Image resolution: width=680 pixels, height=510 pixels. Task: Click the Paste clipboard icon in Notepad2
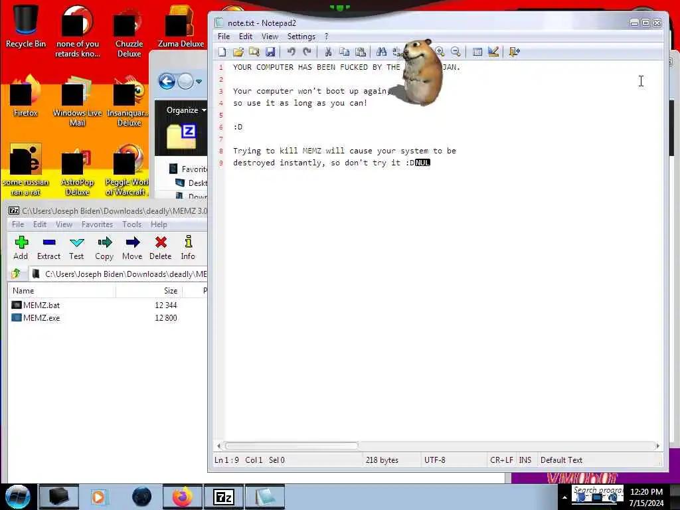361,52
